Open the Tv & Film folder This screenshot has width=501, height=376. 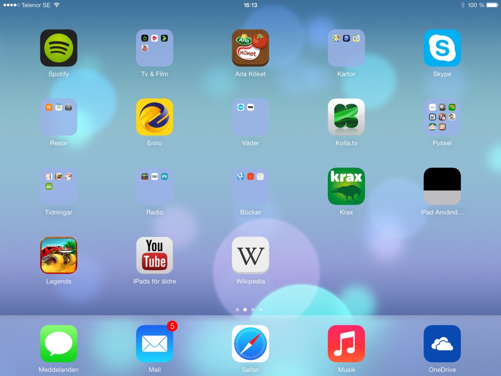pyautogui.click(x=155, y=48)
